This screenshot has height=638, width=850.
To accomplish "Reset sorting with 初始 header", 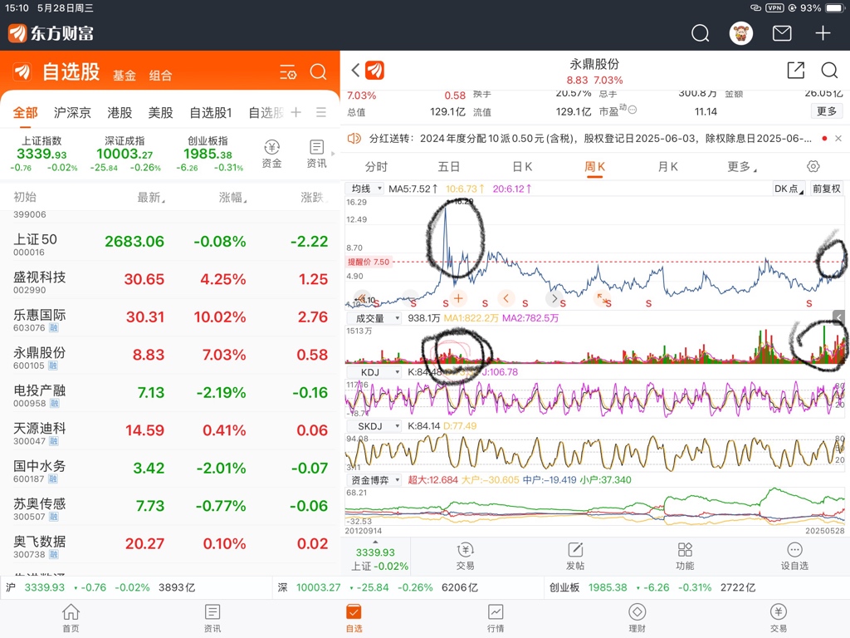I will 25,197.
